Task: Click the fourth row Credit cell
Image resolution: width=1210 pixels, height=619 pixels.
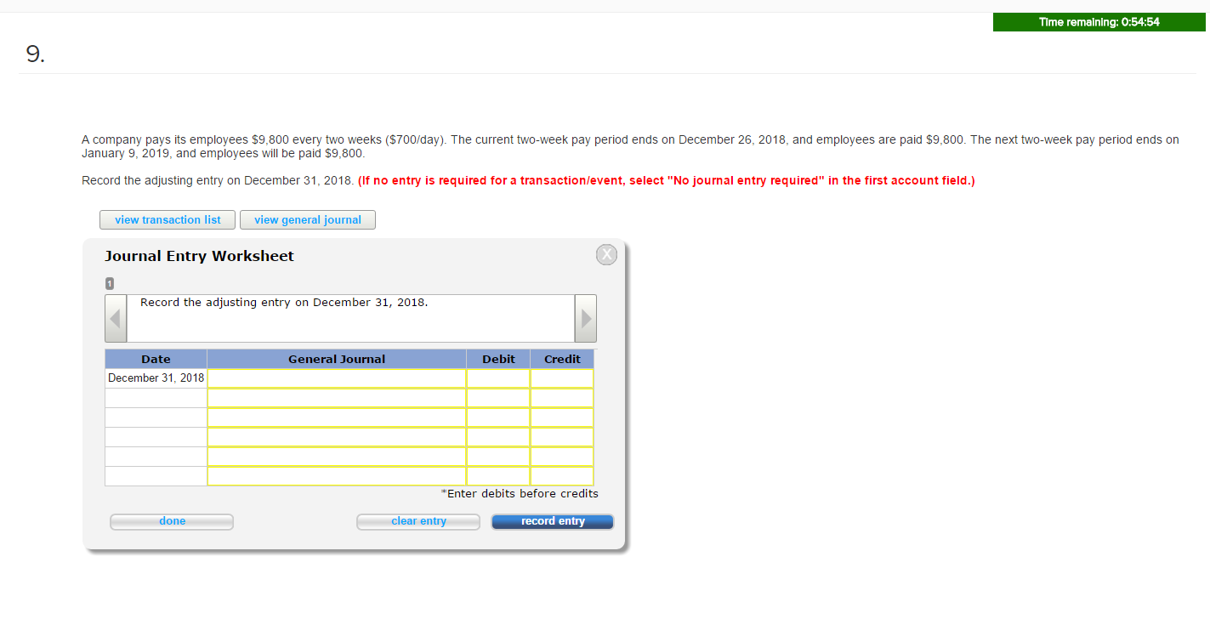Action: [562, 437]
